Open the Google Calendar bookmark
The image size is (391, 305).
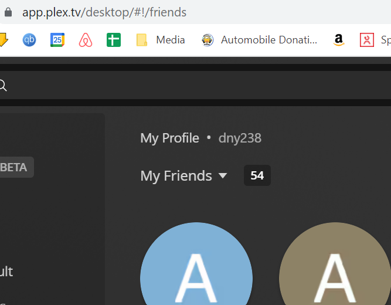pyautogui.click(x=57, y=40)
